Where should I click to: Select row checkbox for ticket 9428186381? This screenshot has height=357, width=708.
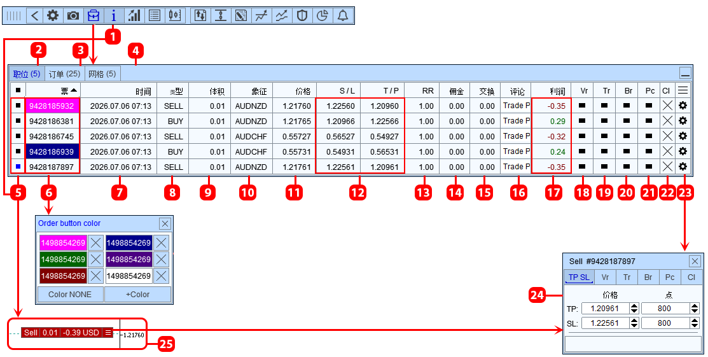18,121
